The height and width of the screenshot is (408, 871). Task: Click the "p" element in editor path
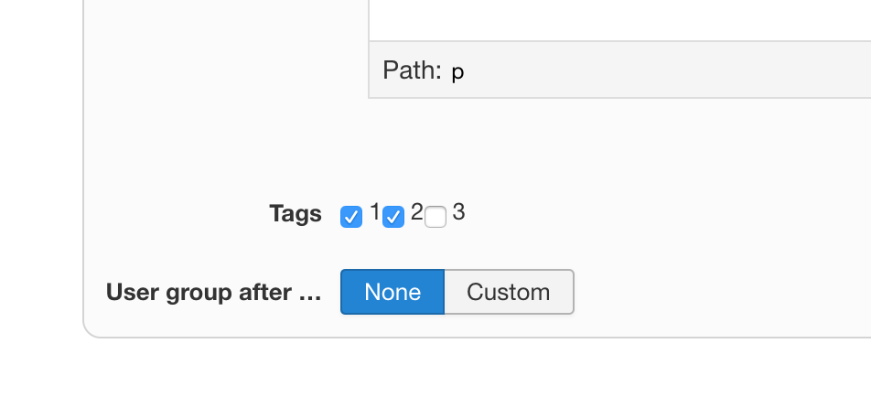pos(457,71)
